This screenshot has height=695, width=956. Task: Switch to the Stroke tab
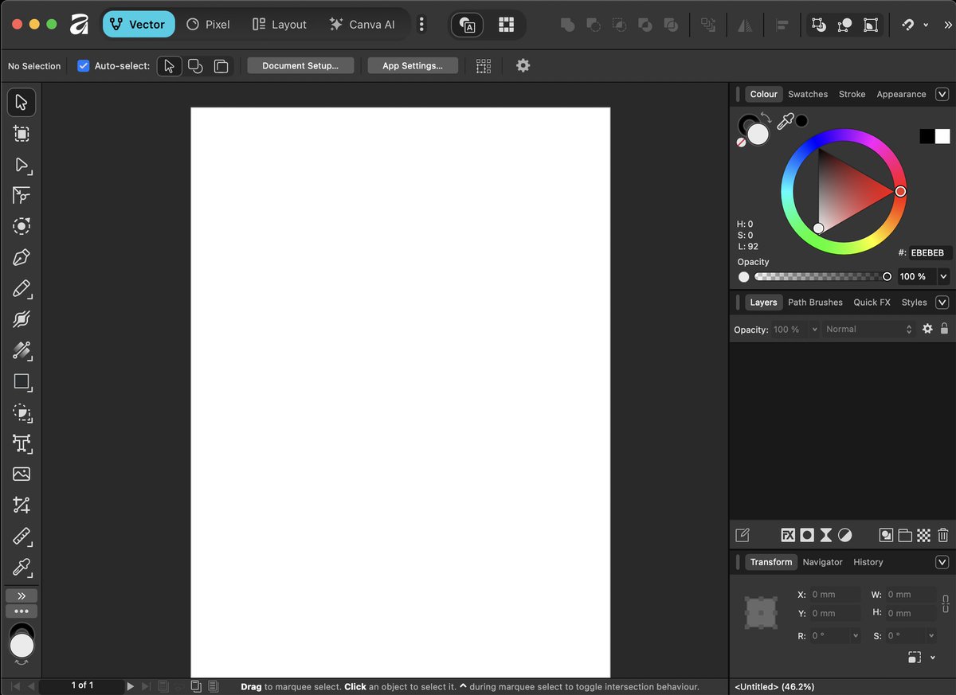click(852, 94)
